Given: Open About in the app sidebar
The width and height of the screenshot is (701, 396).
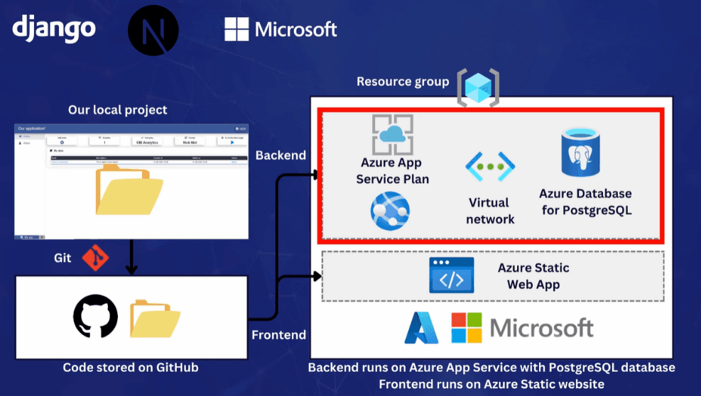Looking at the screenshot, I should coord(26,142).
